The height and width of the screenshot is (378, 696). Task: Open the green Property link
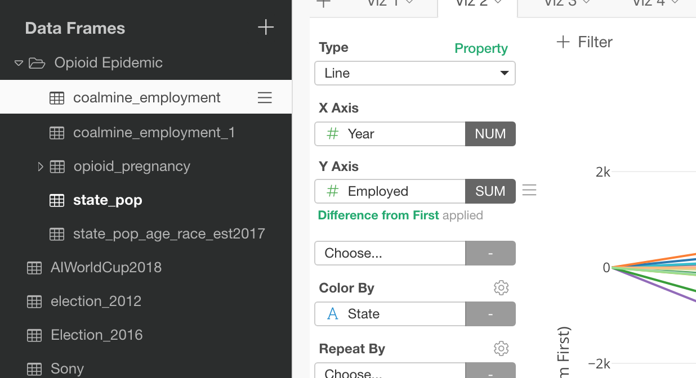pos(481,49)
